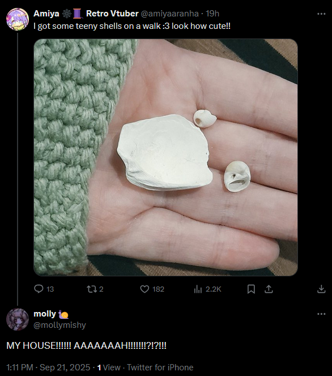Open the @amiyaaranha handle link

point(169,14)
